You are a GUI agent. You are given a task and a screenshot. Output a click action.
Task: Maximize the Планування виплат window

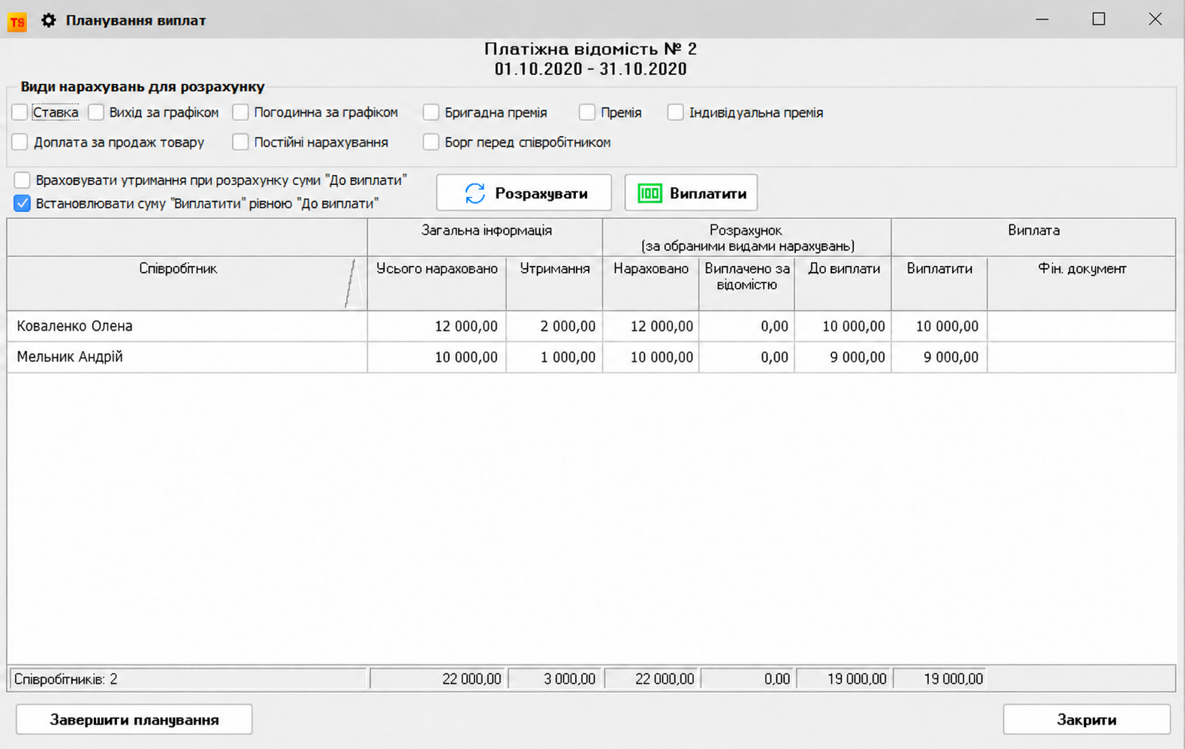1099,20
